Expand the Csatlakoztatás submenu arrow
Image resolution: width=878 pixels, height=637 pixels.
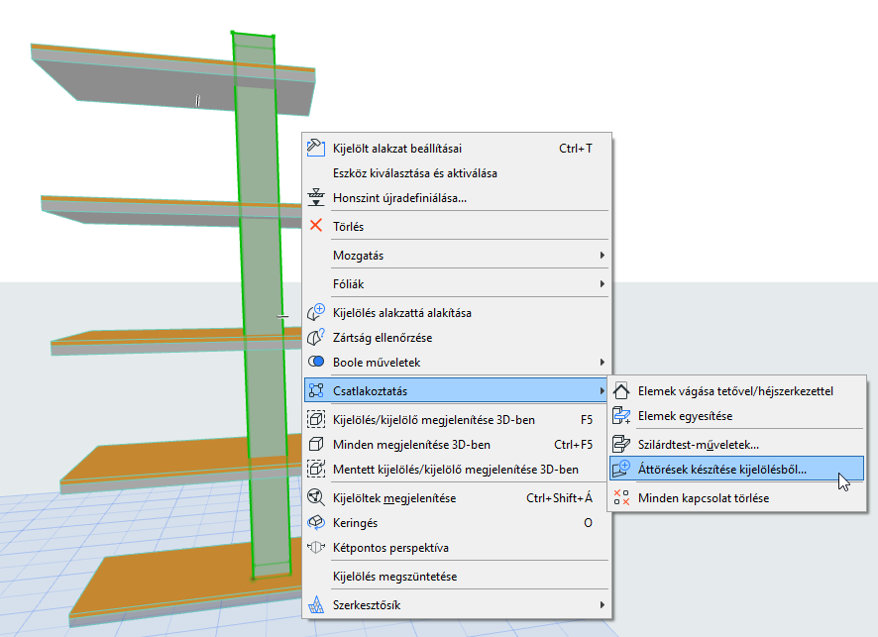point(602,390)
